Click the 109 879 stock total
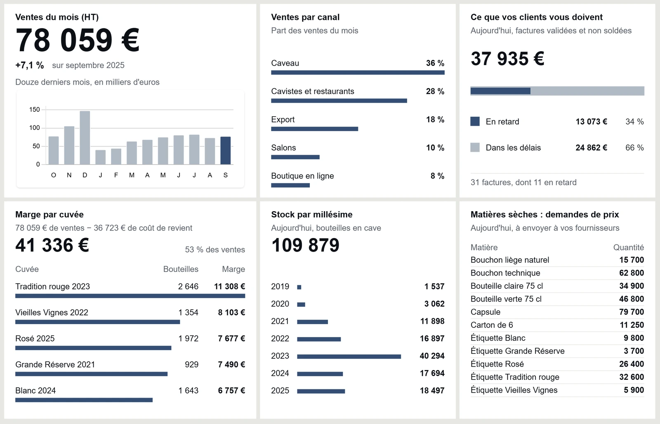The image size is (660, 424). click(305, 245)
